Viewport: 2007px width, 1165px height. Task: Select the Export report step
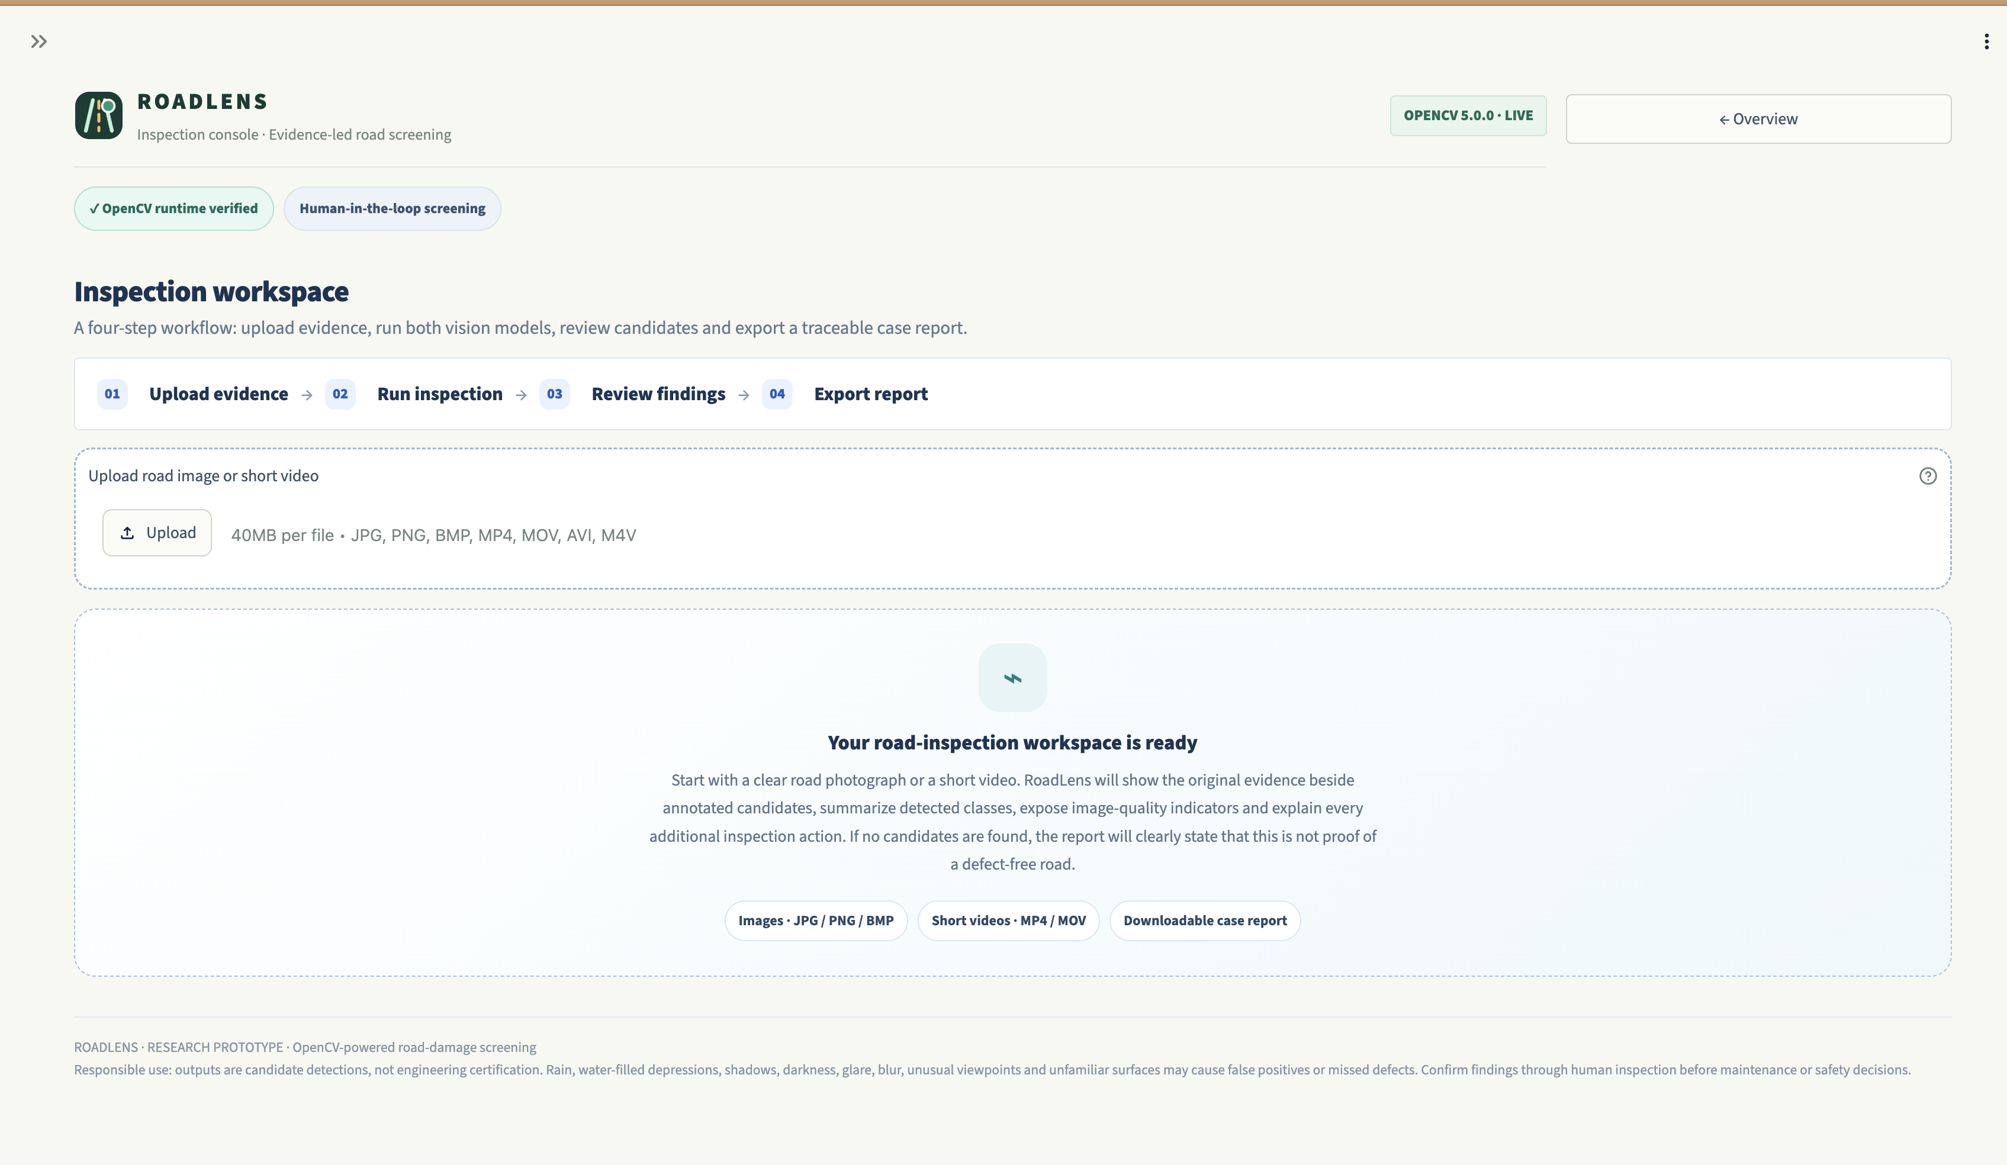coord(870,394)
